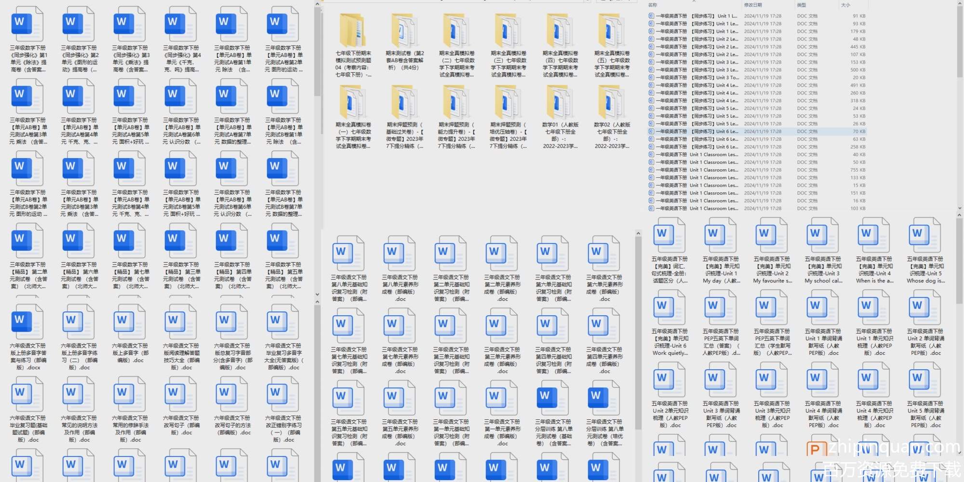Sort the file list by 大小 column
Viewport: 964px width, 482px height.
pyautogui.click(x=845, y=5)
